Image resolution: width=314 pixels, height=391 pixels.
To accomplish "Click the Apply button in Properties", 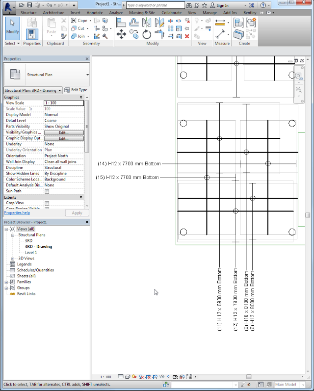I will tap(77, 213).
